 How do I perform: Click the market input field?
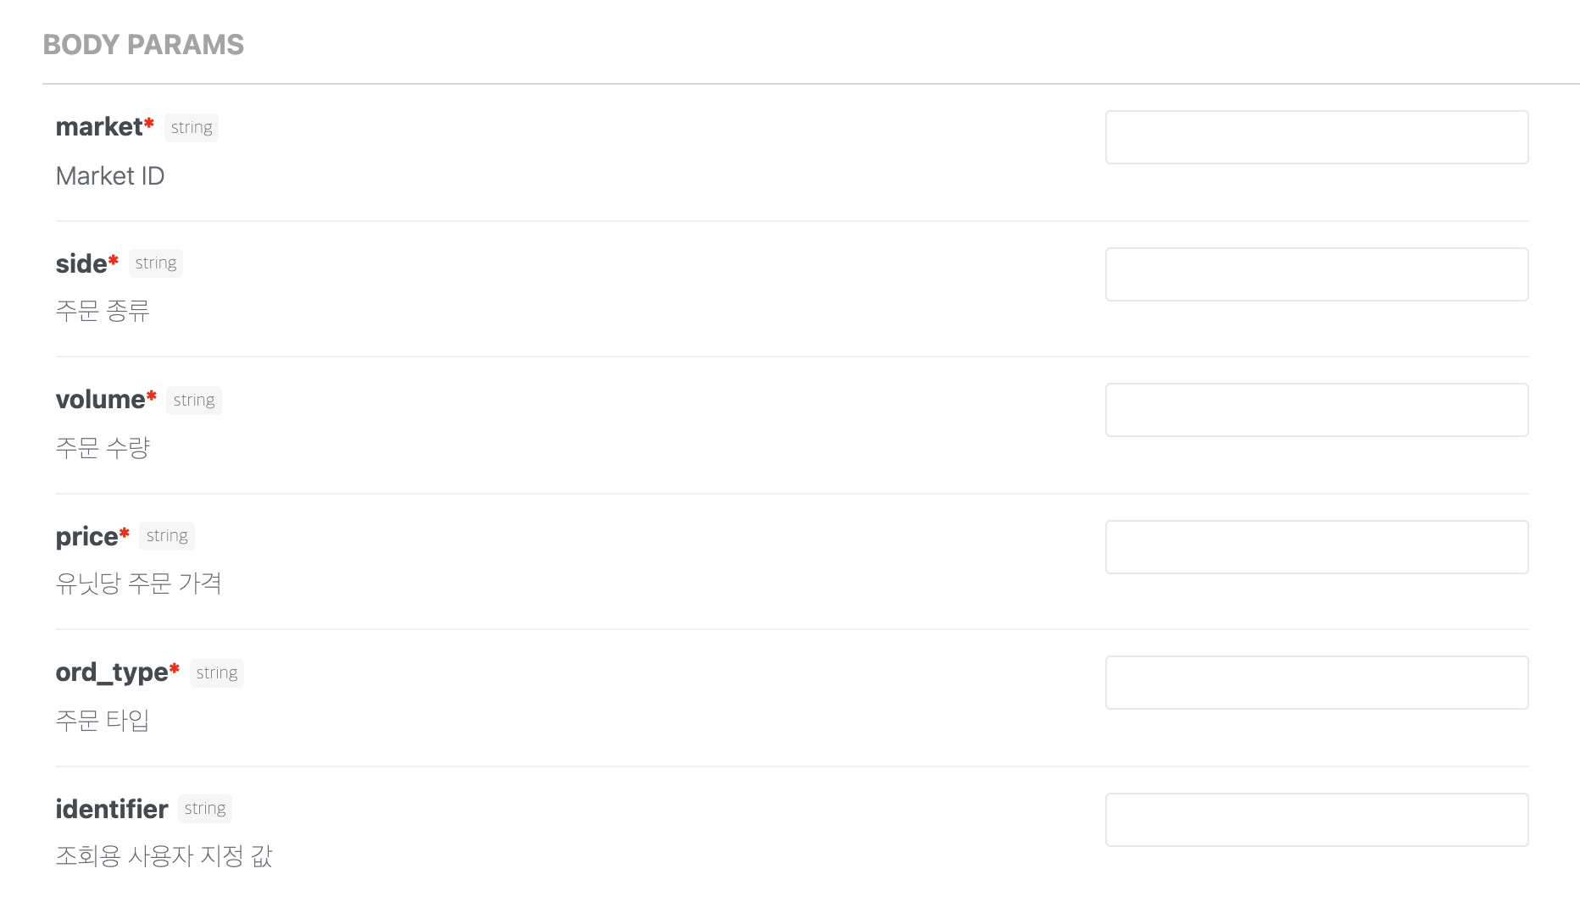click(x=1316, y=137)
